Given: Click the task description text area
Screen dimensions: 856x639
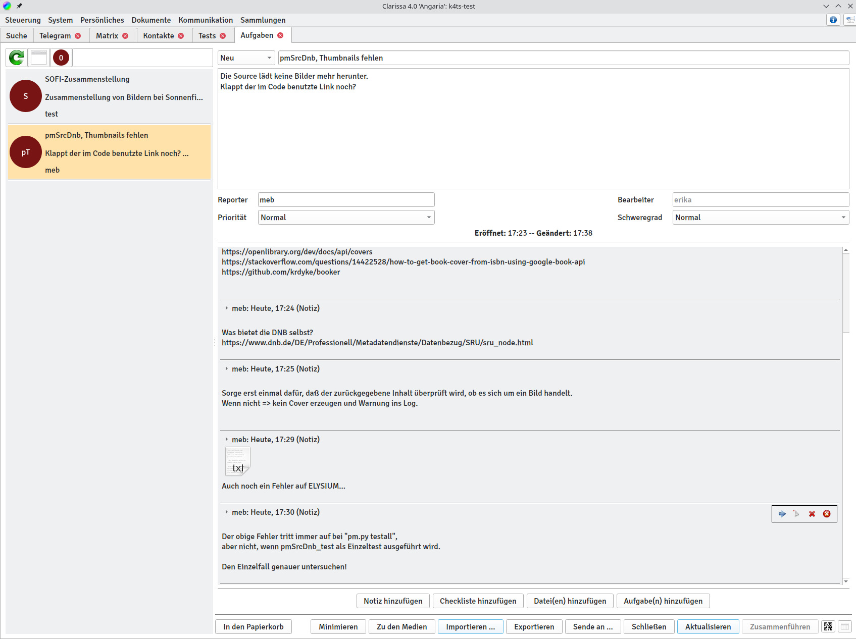Looking at the screenshot, I should pyautogui.click(x=533, y=129).
